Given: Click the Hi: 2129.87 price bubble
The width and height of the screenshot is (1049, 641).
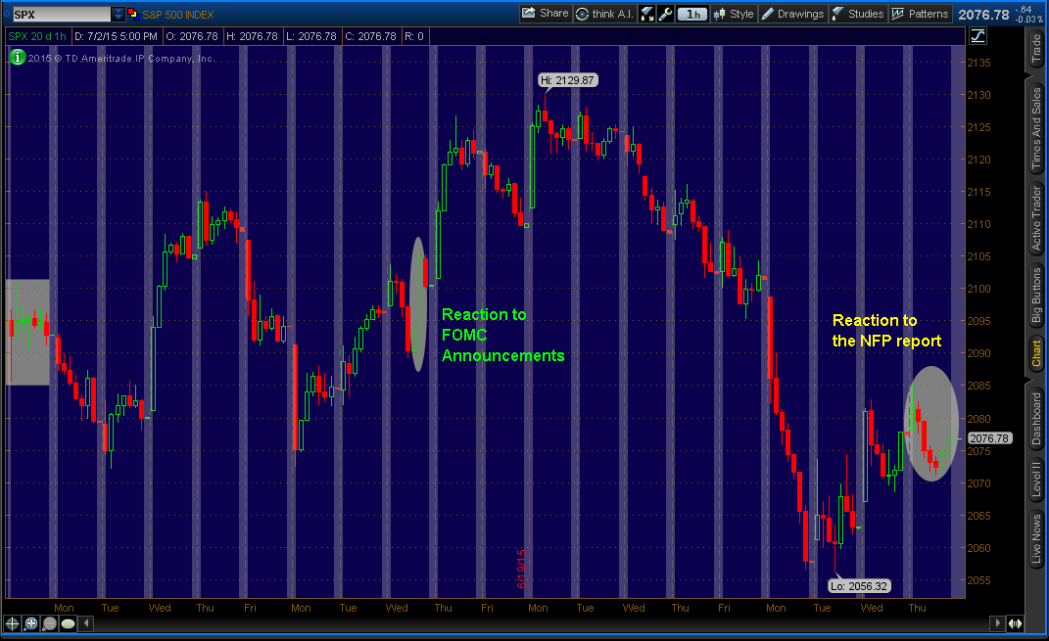Looking at the screenshot, I should [567, 80].
